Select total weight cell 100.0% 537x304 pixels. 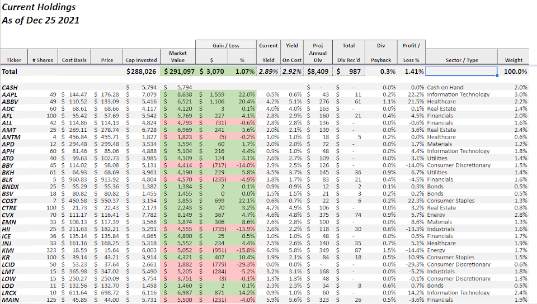click(x=515, y=72)
